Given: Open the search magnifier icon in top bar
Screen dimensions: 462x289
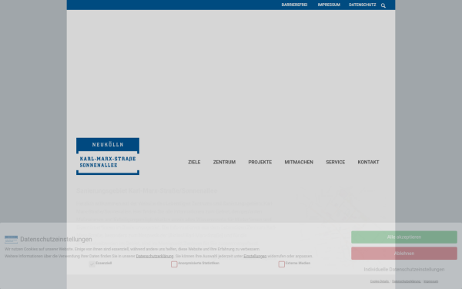Looking at the screenshot, I should coord(383,5).
